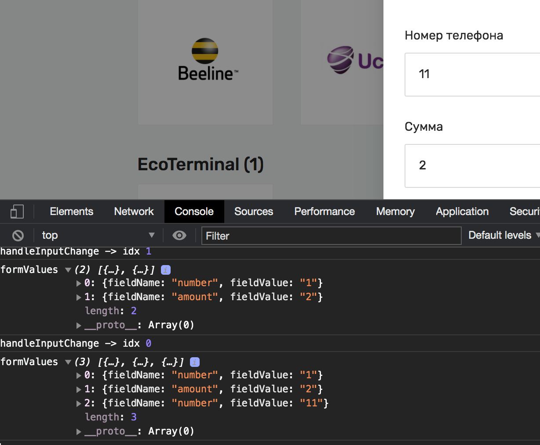This screenshot has height=445, width=540.
Task: Click info badge next to (2) array
Action: click(x=166, y=270)
